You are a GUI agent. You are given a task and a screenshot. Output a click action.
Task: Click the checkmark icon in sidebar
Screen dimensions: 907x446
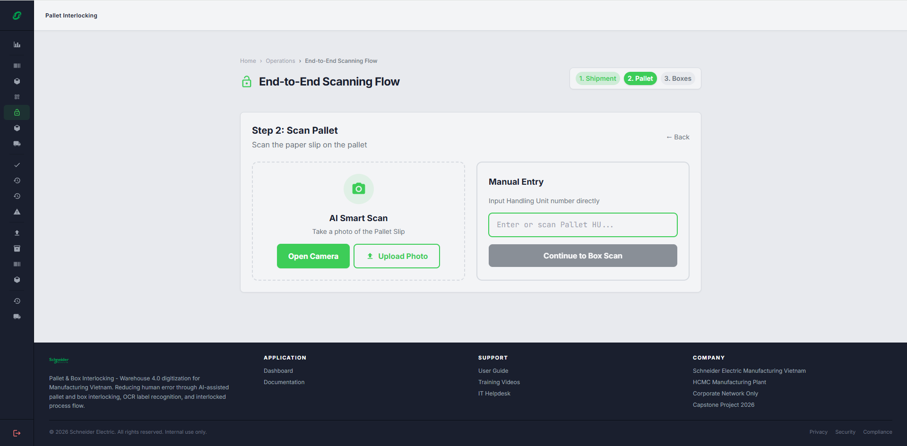[x=17, y=165]
